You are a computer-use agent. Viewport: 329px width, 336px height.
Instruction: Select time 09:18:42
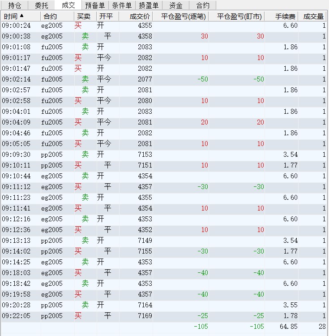16,284
